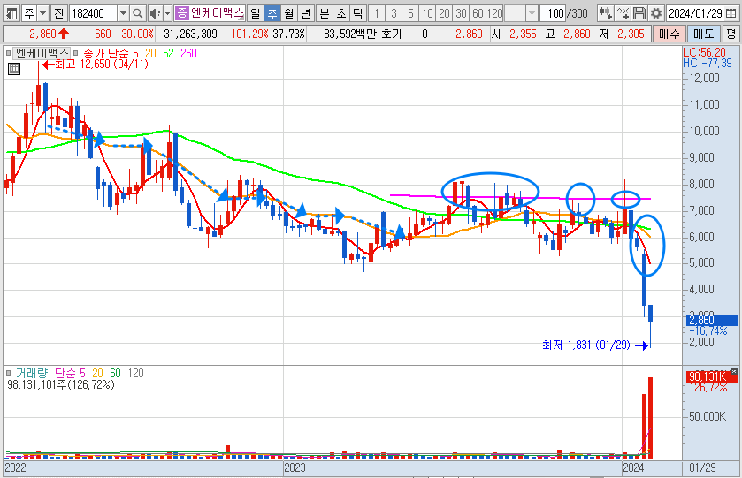Choose interval 20 button
Screen dimensions: 742x478
[x=444, y=13]
